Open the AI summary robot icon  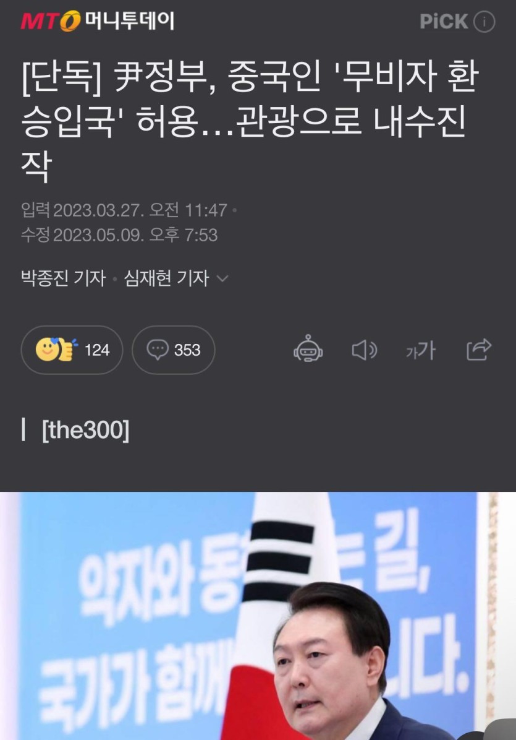(x=308, y=349)
